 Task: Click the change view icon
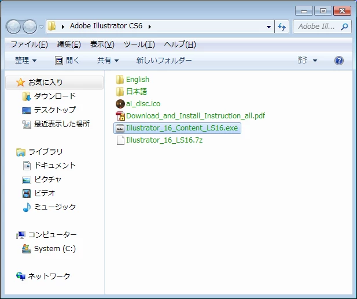(x=302, y=60)
